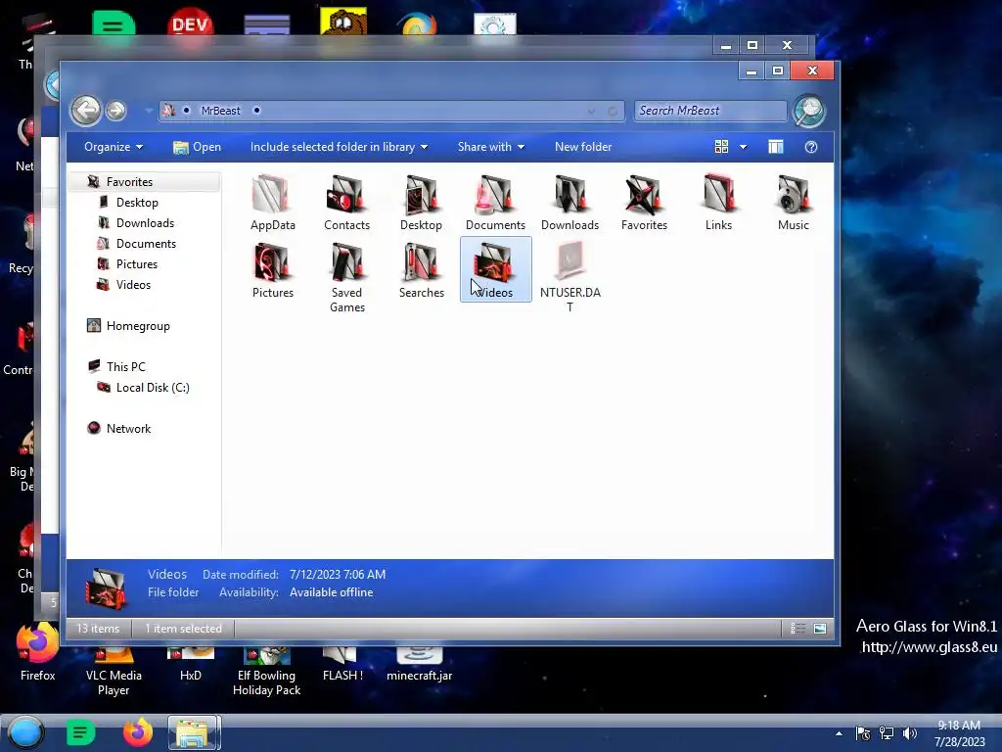This screenshot has width=1002, height=752.
Task: Open the AppData folder icon
Action: [x=272, y=202]
